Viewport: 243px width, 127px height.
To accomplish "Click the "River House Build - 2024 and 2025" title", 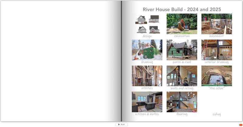I will (182, 9).
